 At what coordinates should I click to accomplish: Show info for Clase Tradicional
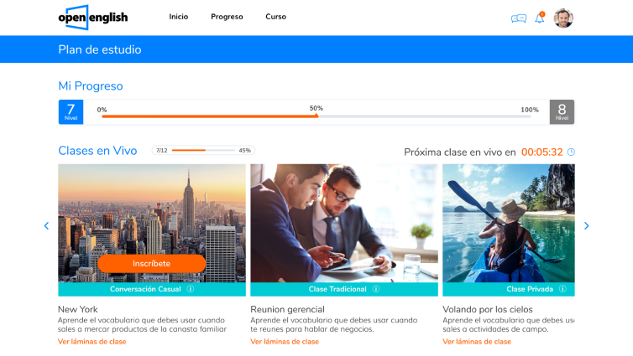point(376,289)
